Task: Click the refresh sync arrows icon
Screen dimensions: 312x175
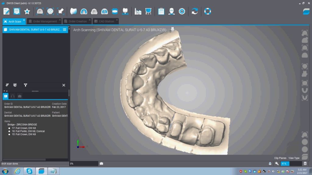Action: click(x=195, y=12)
